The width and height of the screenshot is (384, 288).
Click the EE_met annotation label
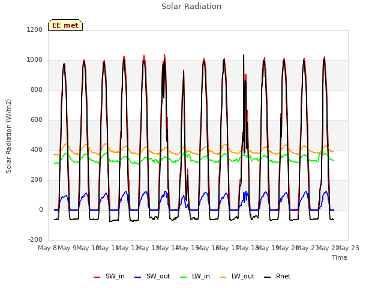pyautogui.click(x=65, y=25)
